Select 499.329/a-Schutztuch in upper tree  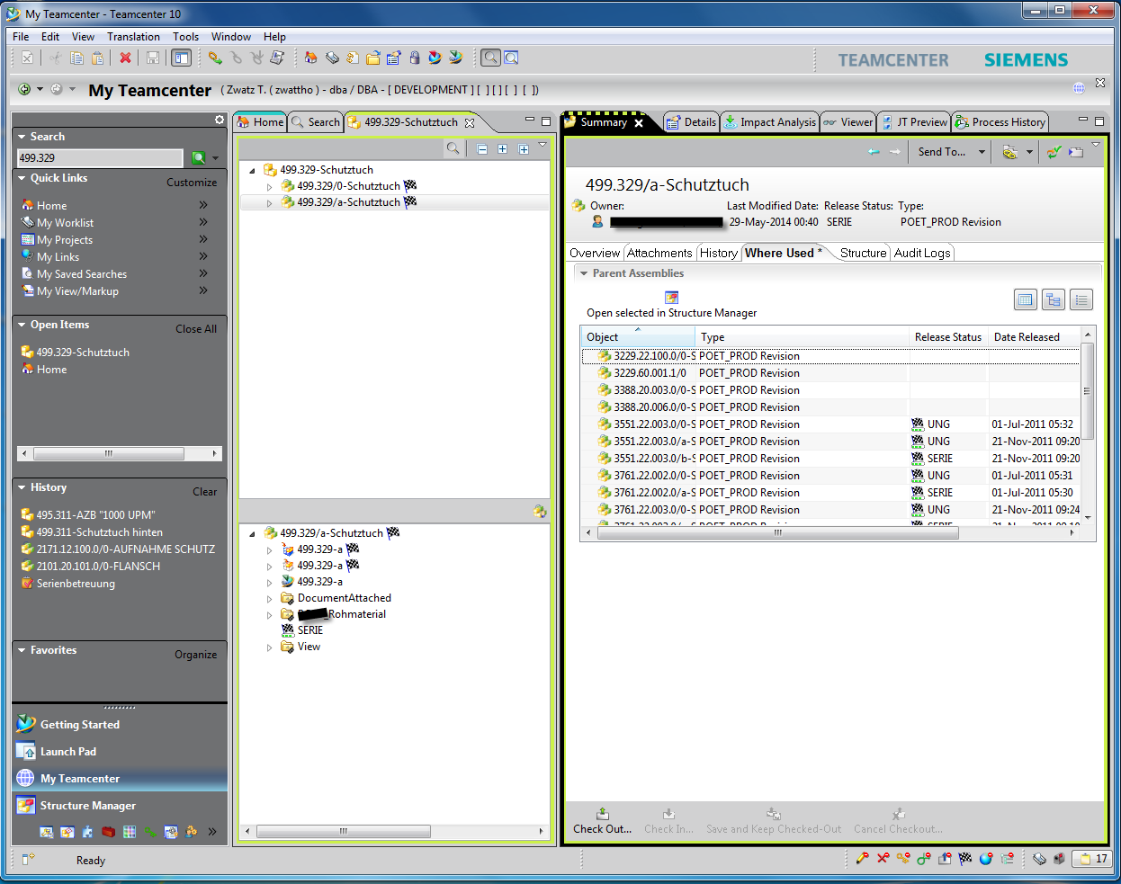(x=348, y=202)
